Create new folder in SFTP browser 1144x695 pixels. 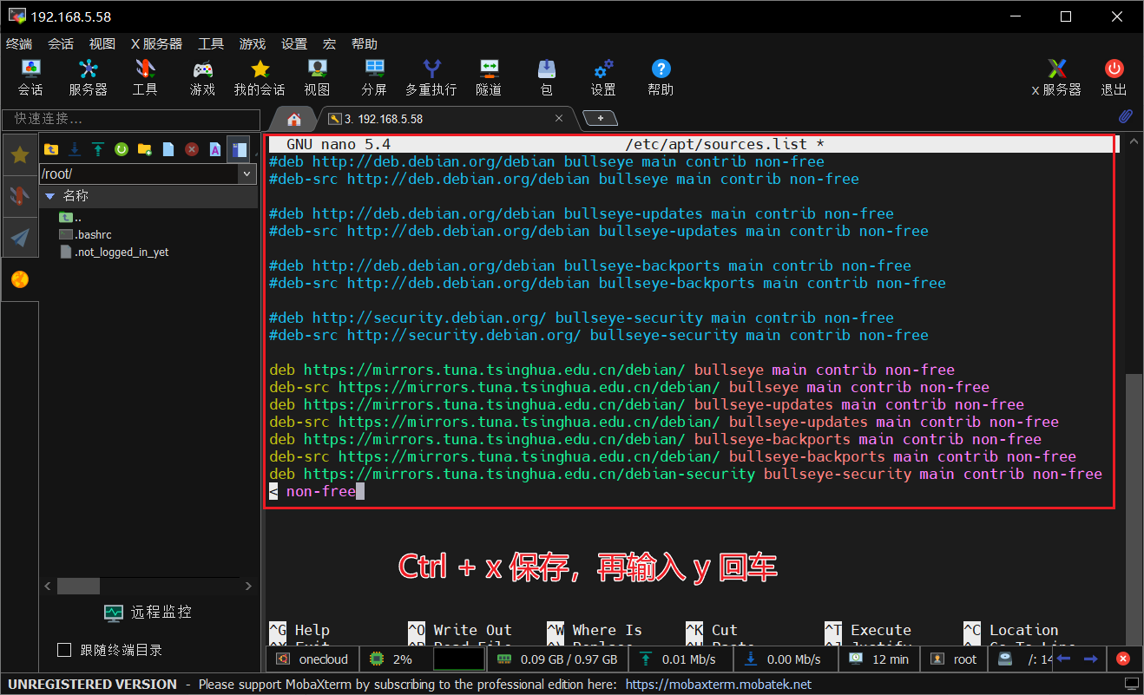click(145, 149)
